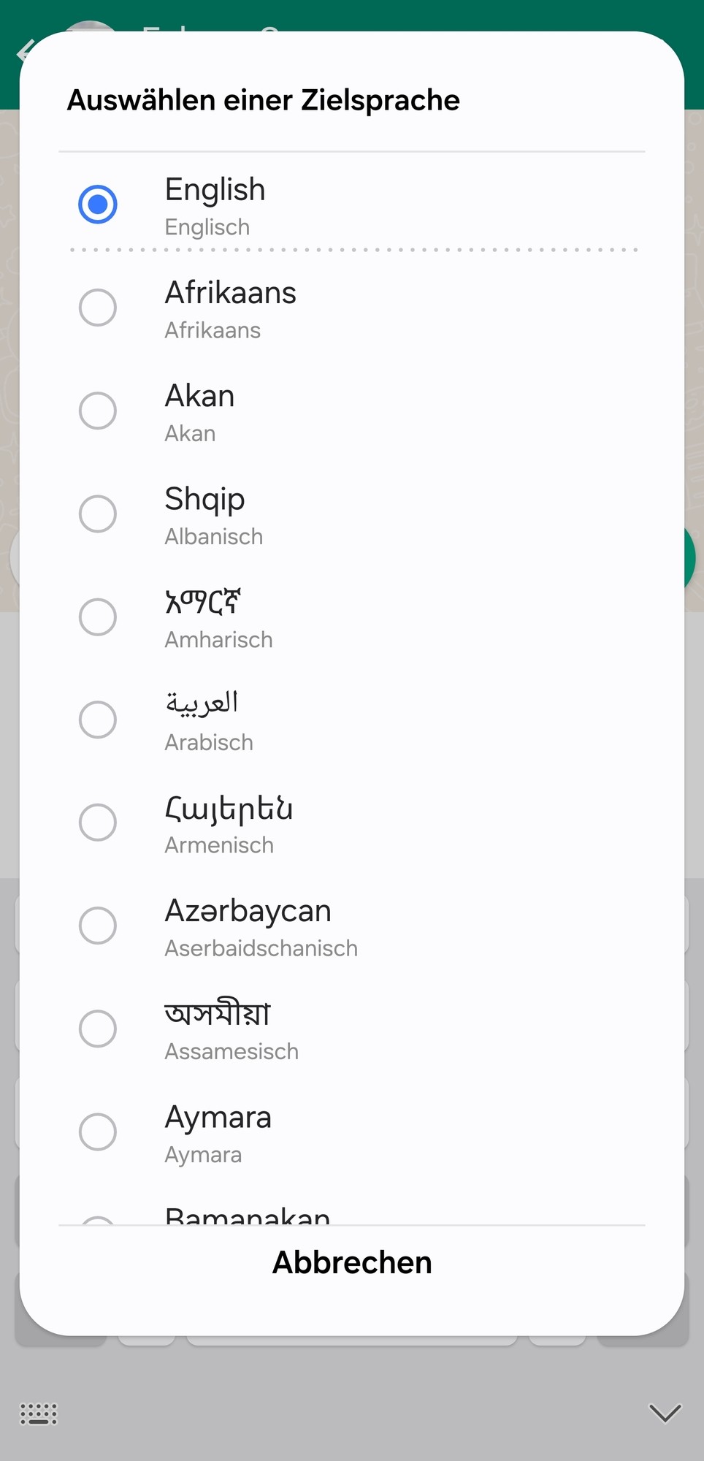Tap the green send button at right edge
704x1461 pixels.
(689, 558)
